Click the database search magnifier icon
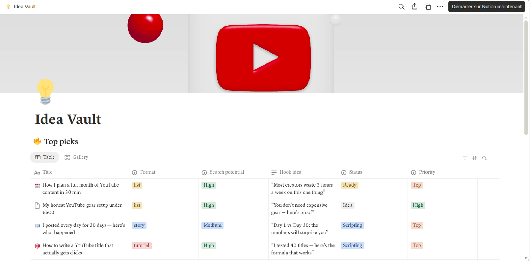 tap(484, 158)
